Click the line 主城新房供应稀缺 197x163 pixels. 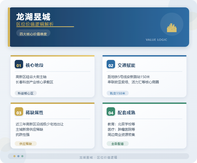29,129
